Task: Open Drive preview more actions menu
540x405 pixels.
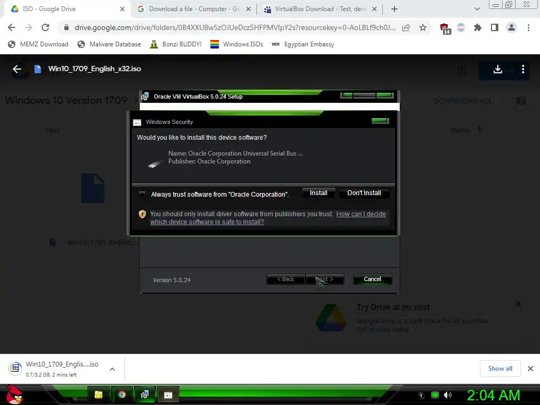Action: (x=523, y=69)
